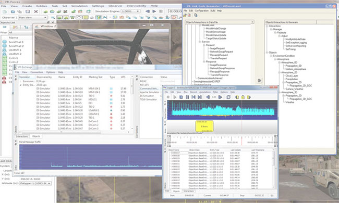Viewport: 339px width, 203px height.
Task: Switch to the VR-Exchange Interactions tab
Action: (22, 136)
